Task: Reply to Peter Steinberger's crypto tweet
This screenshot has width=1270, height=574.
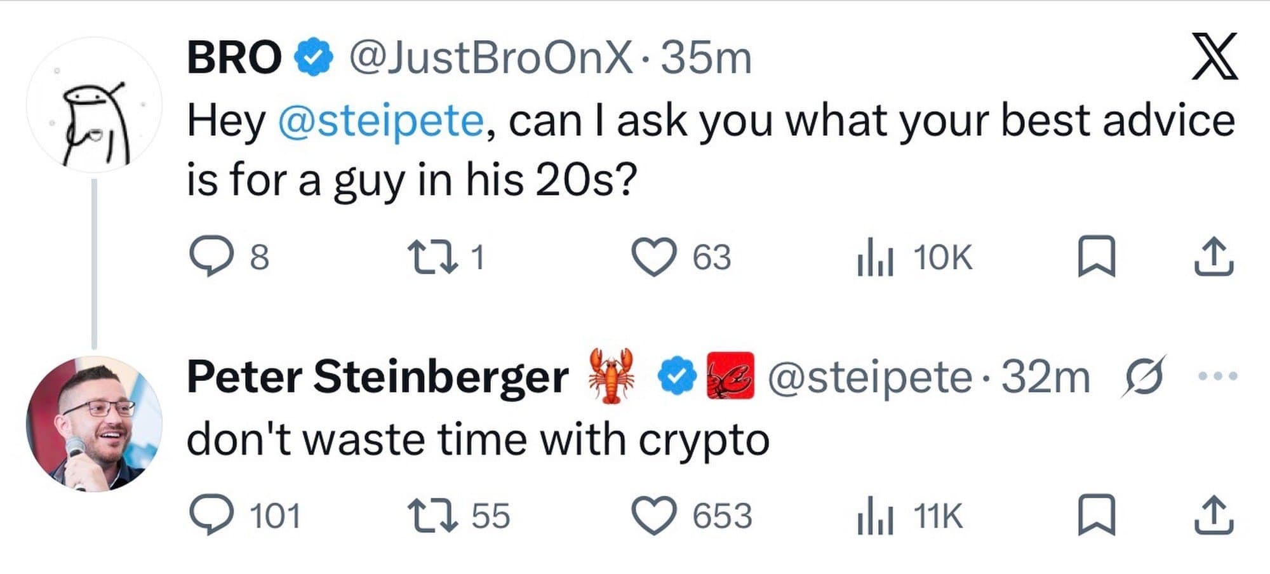Action: [211, 515]
